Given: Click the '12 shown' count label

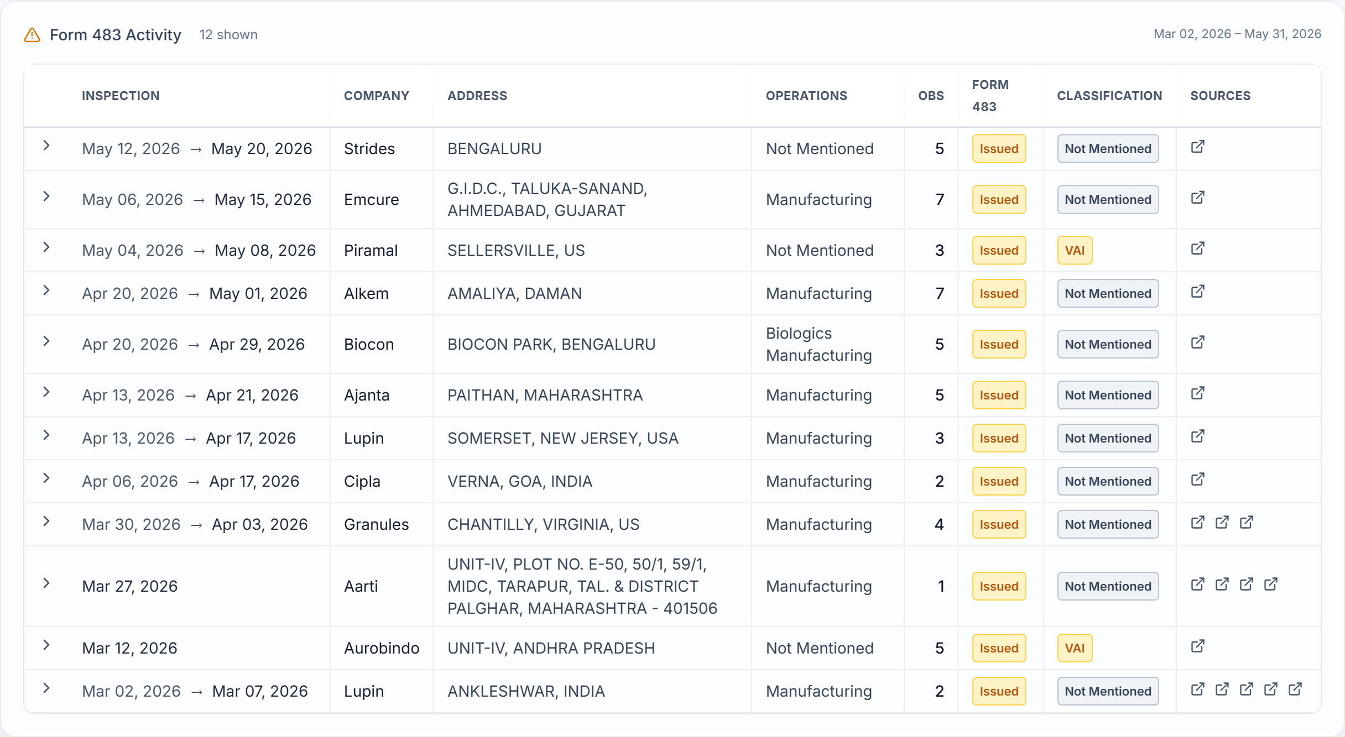Looking at the screenshot, I should 228,35.
